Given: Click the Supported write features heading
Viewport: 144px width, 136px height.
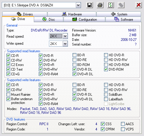Looking at the screenshot, I should 24,80.
